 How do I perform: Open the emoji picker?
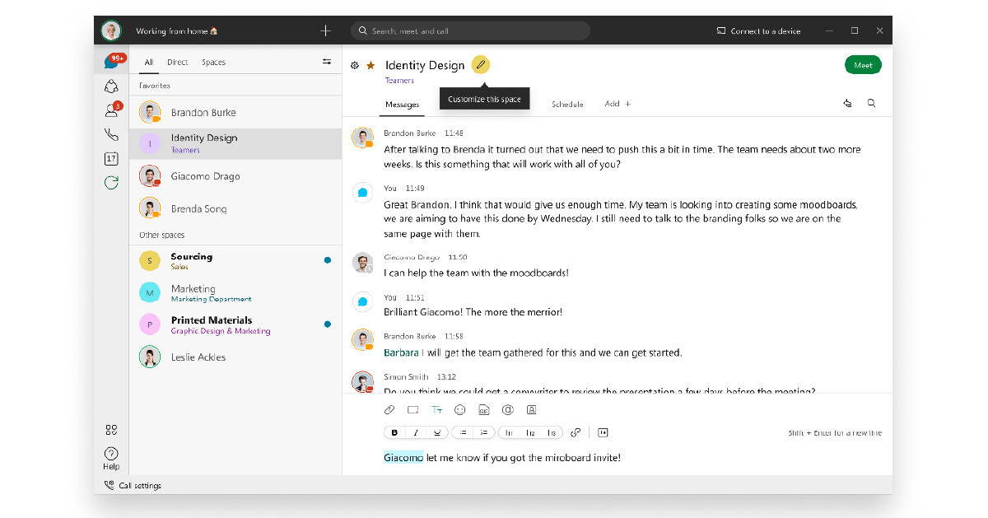coord(459,409)
